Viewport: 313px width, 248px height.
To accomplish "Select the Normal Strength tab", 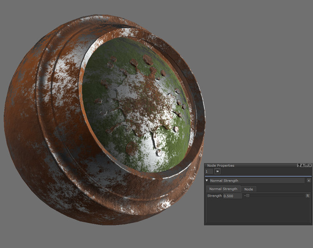I will 223,189.
